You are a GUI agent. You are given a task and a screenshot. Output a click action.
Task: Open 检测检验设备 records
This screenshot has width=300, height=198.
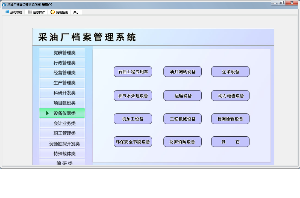[230, 119]
